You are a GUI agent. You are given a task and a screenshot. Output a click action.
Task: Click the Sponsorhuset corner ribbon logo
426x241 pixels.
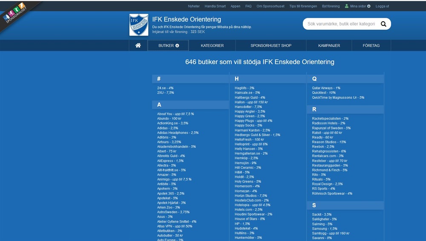(16, 14)
